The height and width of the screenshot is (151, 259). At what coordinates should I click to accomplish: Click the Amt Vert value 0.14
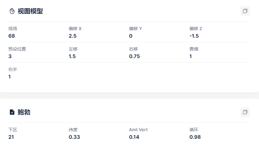click(x=134, y=137)
